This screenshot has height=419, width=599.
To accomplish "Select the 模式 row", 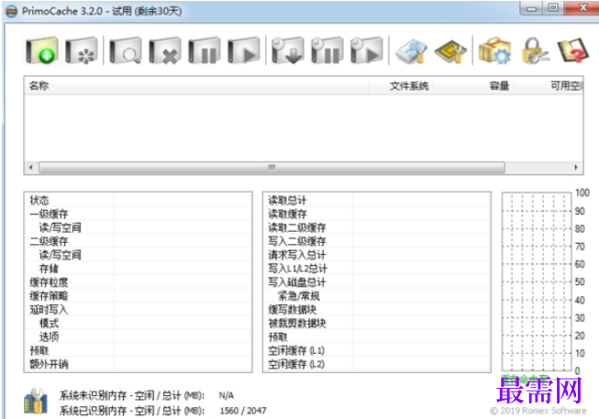I will click(x=139, y=323).
